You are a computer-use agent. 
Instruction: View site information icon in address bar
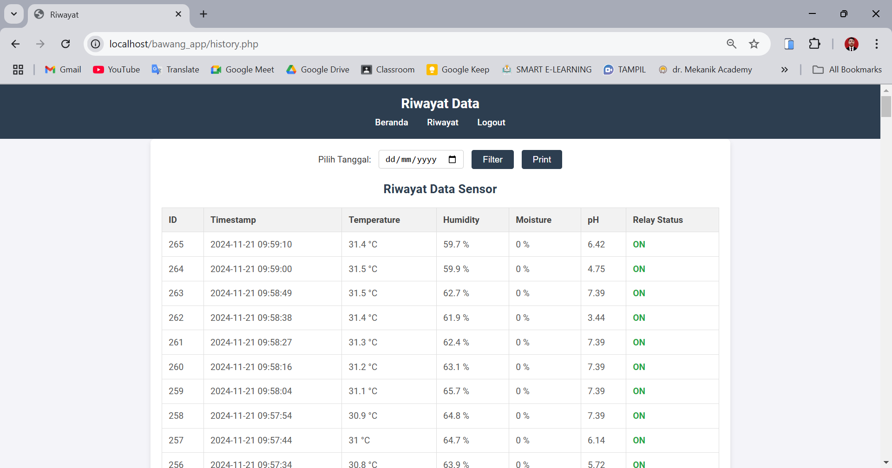tap(95, 44)
